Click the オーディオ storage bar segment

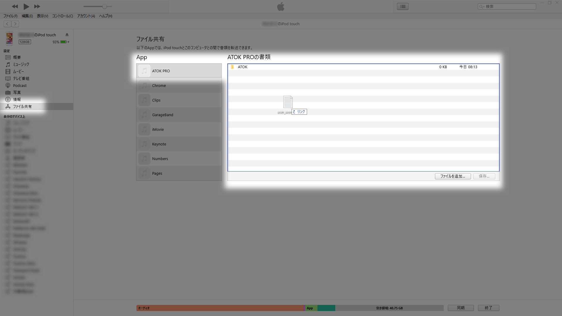click(220, 308)
